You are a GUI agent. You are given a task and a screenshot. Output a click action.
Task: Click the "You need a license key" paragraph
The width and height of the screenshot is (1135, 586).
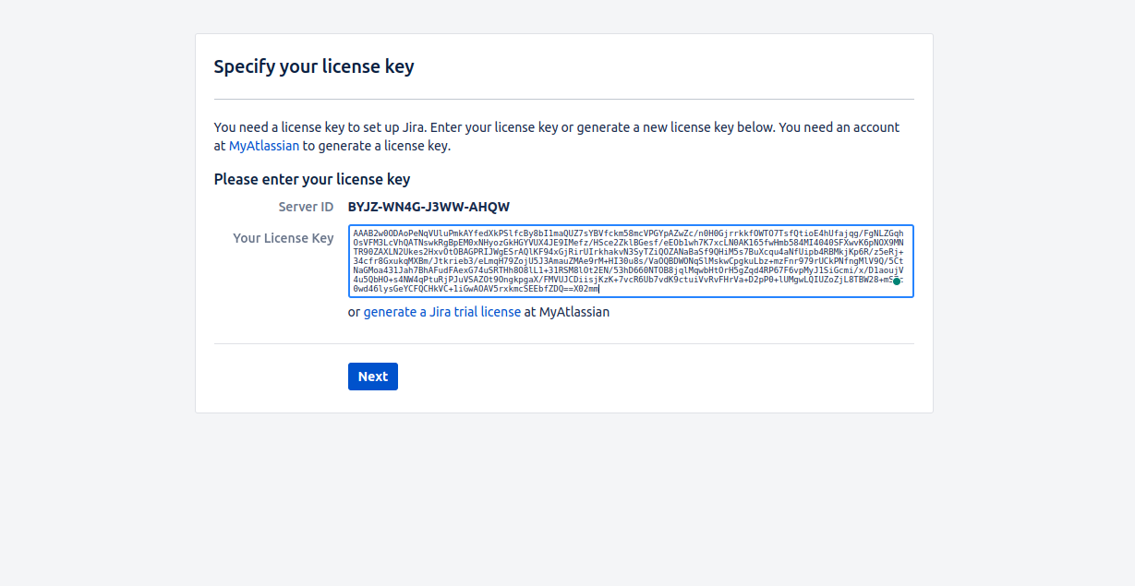(557, 137)
